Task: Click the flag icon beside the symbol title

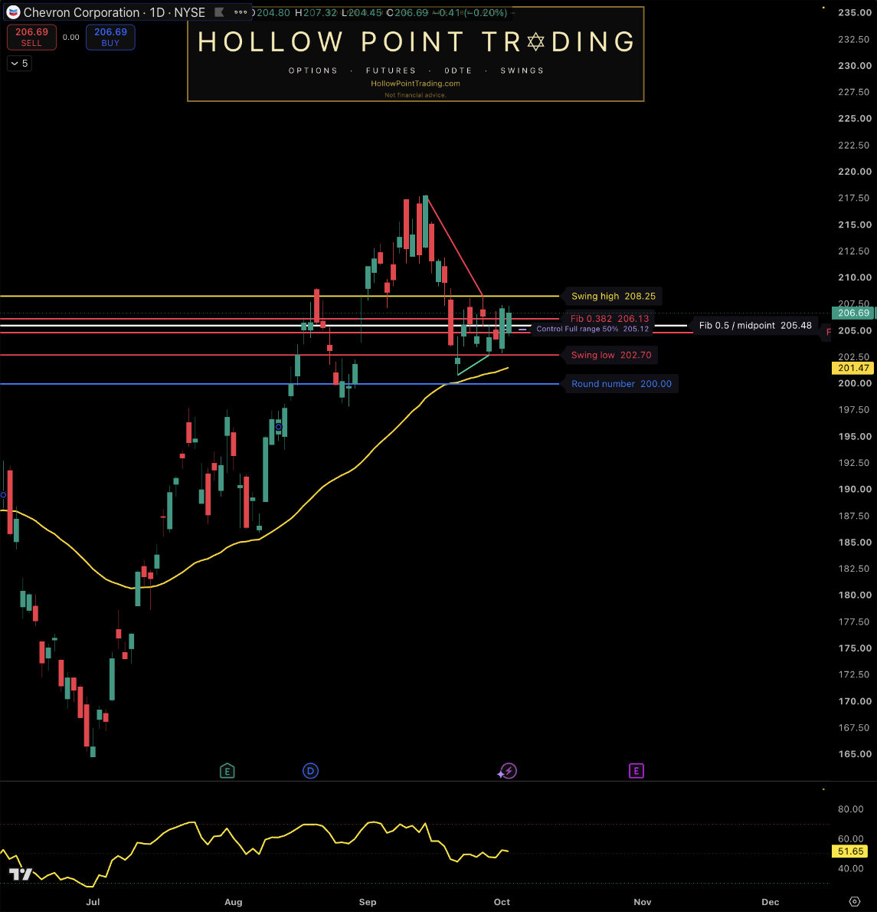Action: pyautogui.click(x=219, y=12)
